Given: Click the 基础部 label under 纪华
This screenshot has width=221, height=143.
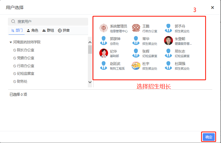Looking at the screenshot, I should pos(114,56).
